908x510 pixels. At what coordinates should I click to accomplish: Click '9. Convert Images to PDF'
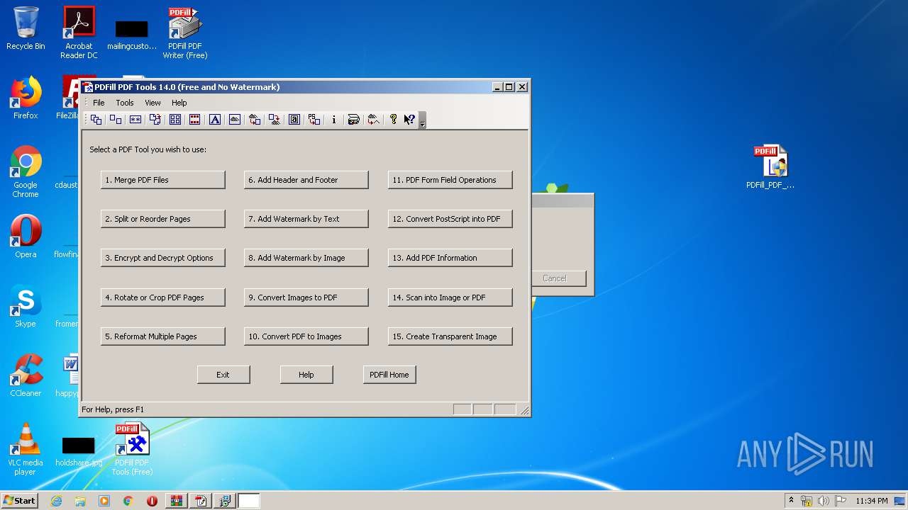point(306,297)
